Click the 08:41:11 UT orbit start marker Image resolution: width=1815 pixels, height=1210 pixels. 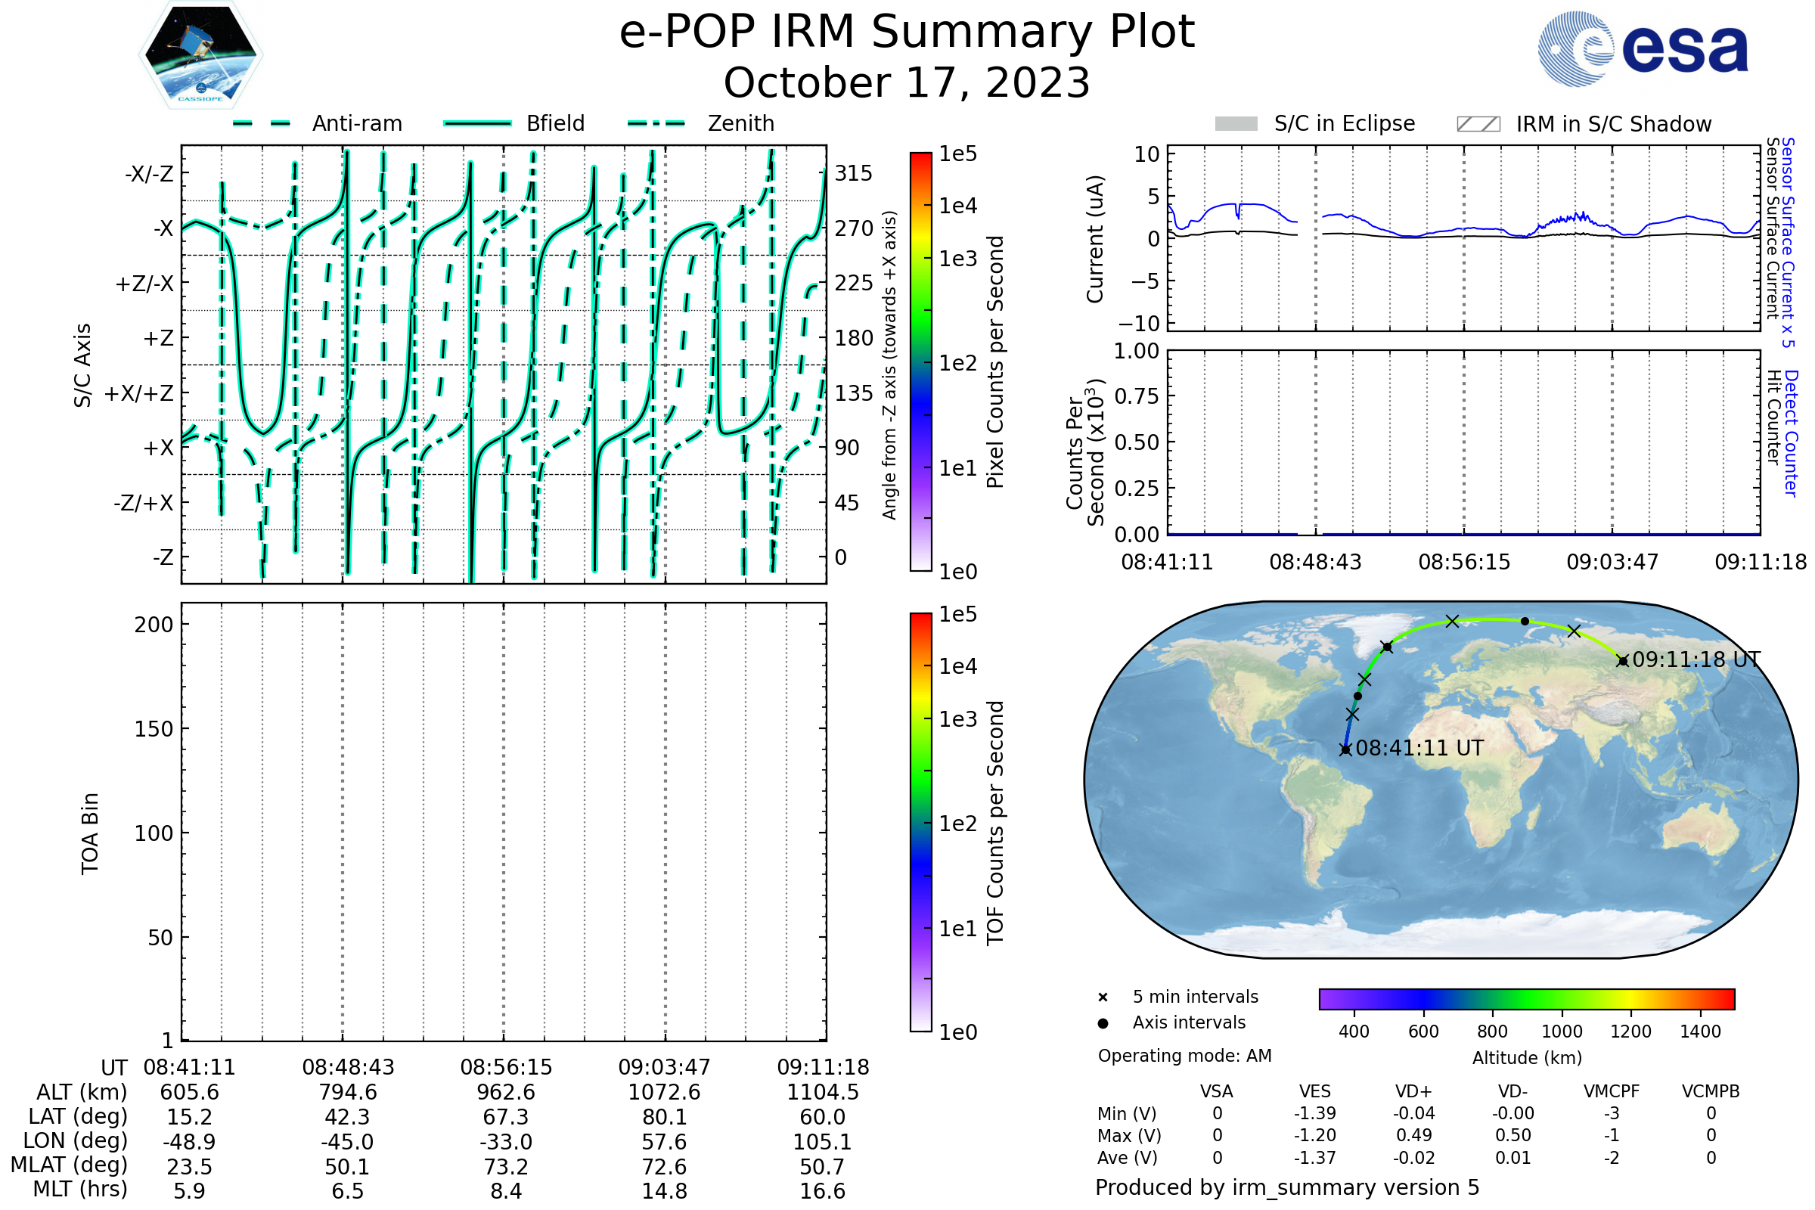1345,749
